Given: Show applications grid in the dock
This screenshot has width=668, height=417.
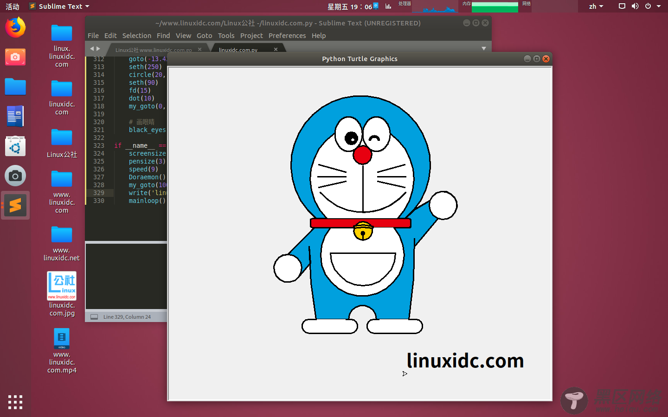Looking at the screenshot, I should [x=15, y=402].
